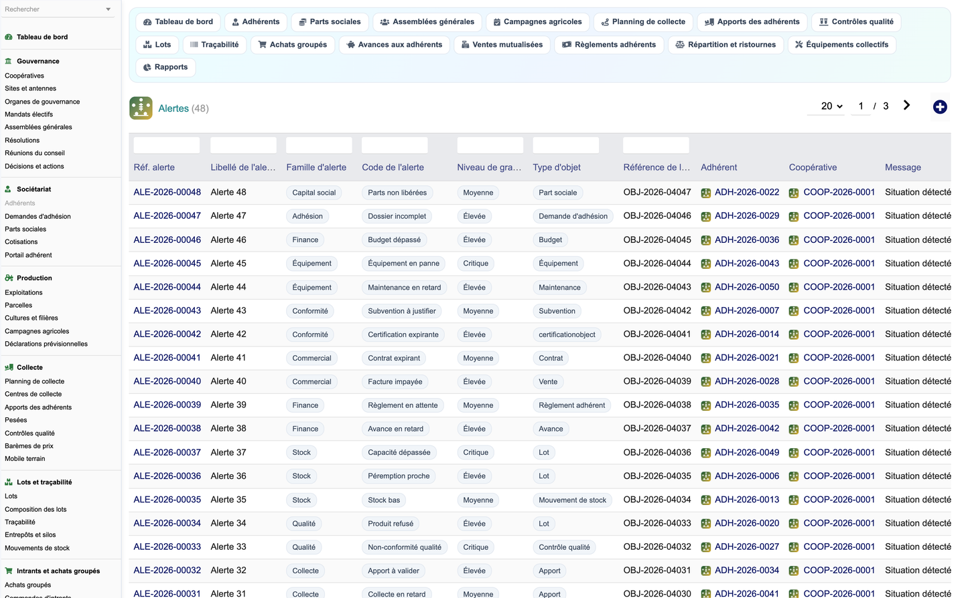Image resolution: width=968 pixels, height=598 pixels.
Task: Click adherent icon beside ADH-2026-0043
Action: [x=705, y=264]
